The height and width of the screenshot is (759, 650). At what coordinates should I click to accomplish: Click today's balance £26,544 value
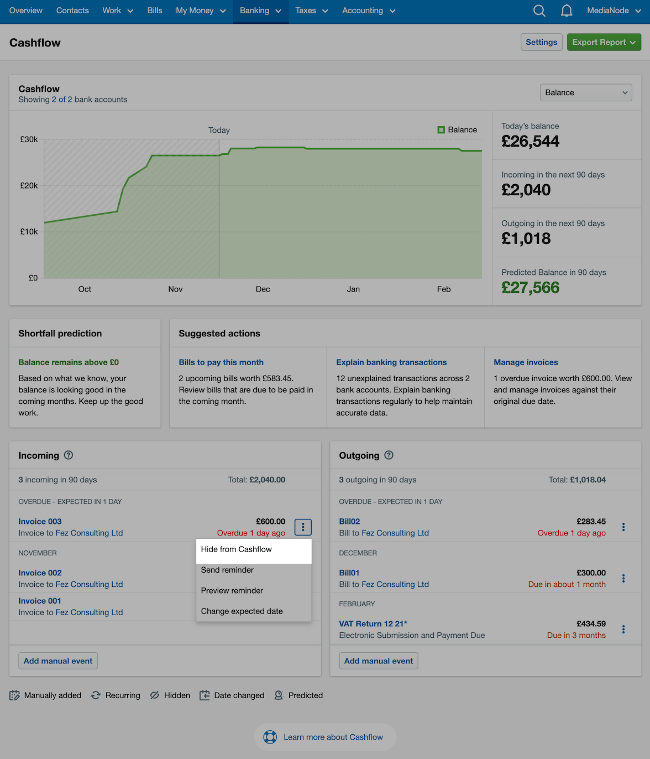click(531, 142)
